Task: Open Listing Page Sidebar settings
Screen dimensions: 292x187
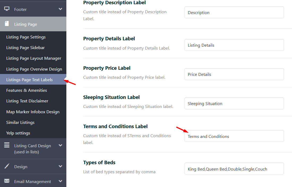Action: point(25,48)
